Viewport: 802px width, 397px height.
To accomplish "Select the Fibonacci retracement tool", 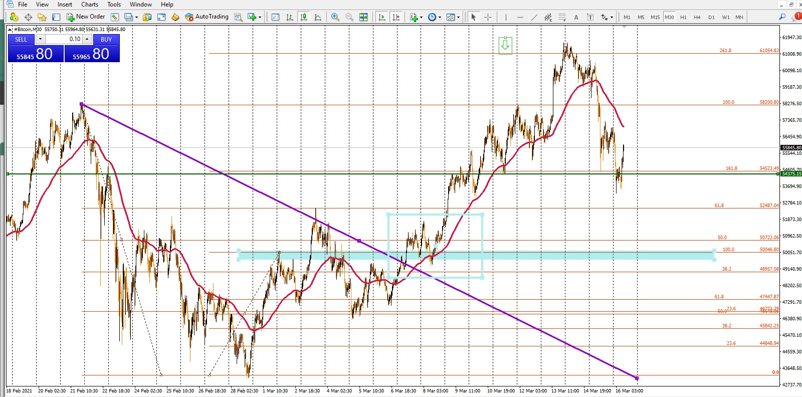I will (562, 17).
